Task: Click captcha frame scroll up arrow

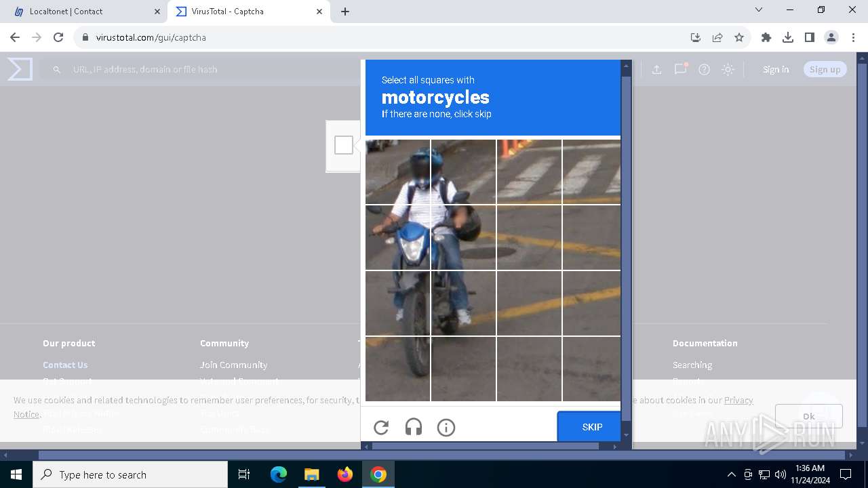Action: [x=626, y=66]
